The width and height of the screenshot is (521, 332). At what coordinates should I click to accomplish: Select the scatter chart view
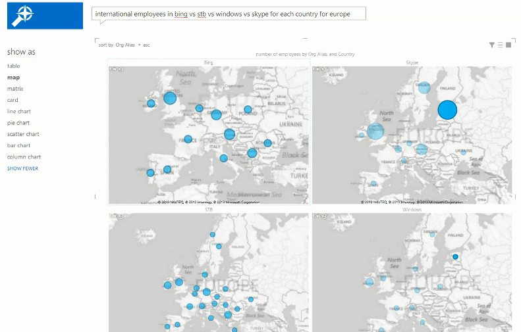click(23, 134)
